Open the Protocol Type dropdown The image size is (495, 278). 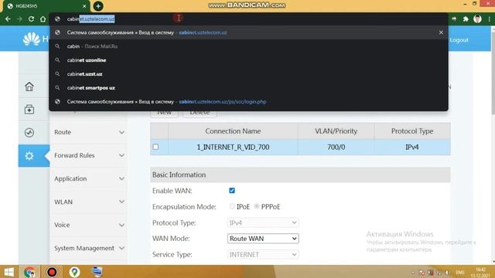(263, 222)
